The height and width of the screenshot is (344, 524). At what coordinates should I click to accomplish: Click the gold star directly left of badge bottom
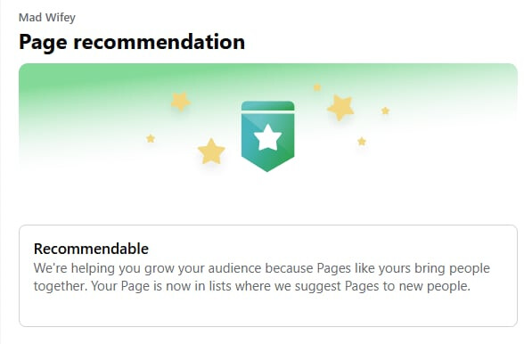[211, 152]
